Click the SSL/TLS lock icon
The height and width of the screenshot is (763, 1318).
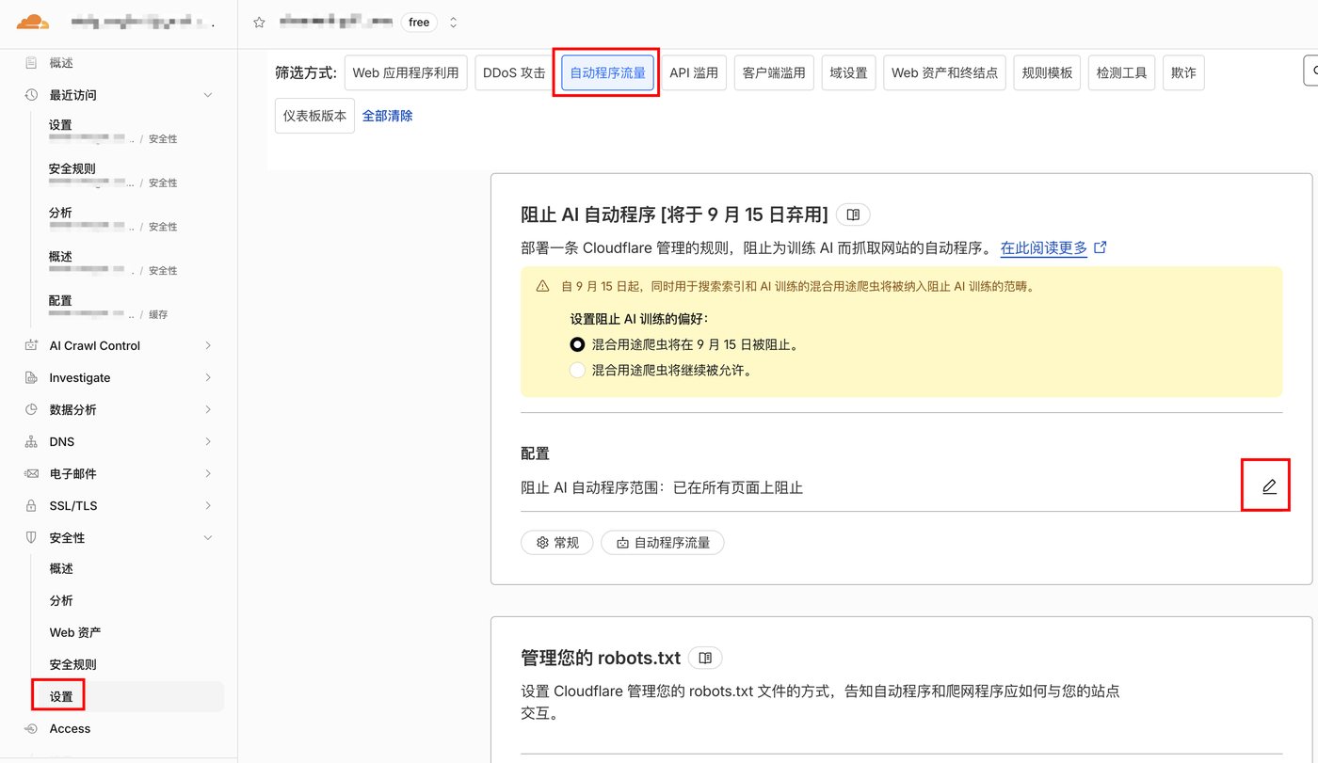[x=31, y=505]
